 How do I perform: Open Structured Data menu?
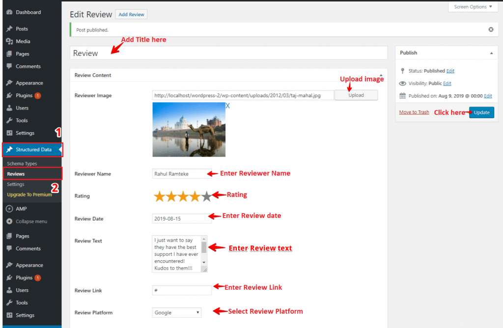(x=32, y=149)
